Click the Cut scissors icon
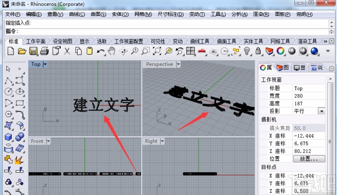 (67, 51)
